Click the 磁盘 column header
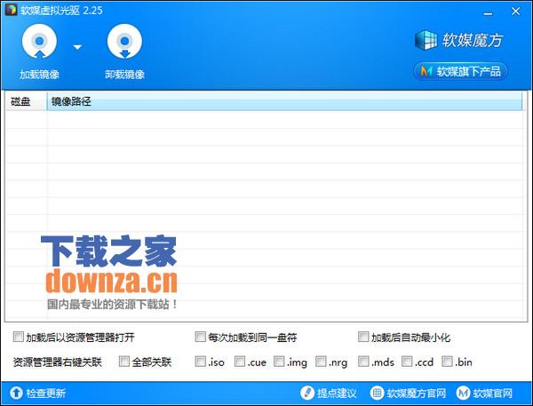 (x=26, y=101)
